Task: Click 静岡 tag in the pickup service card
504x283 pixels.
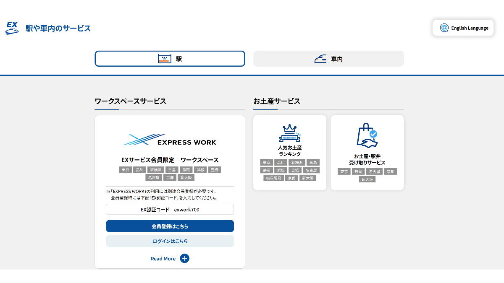Action: (358, 171)
